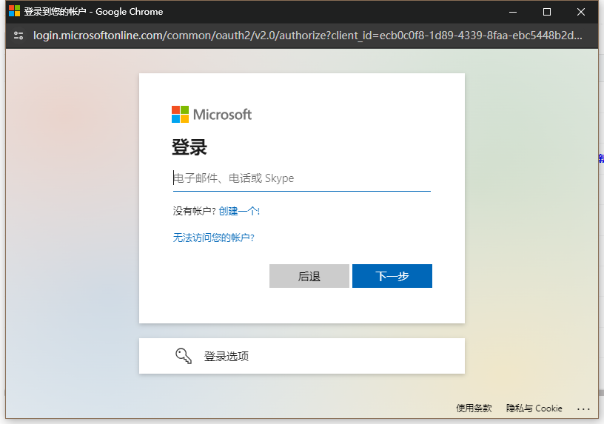The image size is (604, 424).
Task: Click the Microsoft favicon in title bar
Action: tap(14, 11)
